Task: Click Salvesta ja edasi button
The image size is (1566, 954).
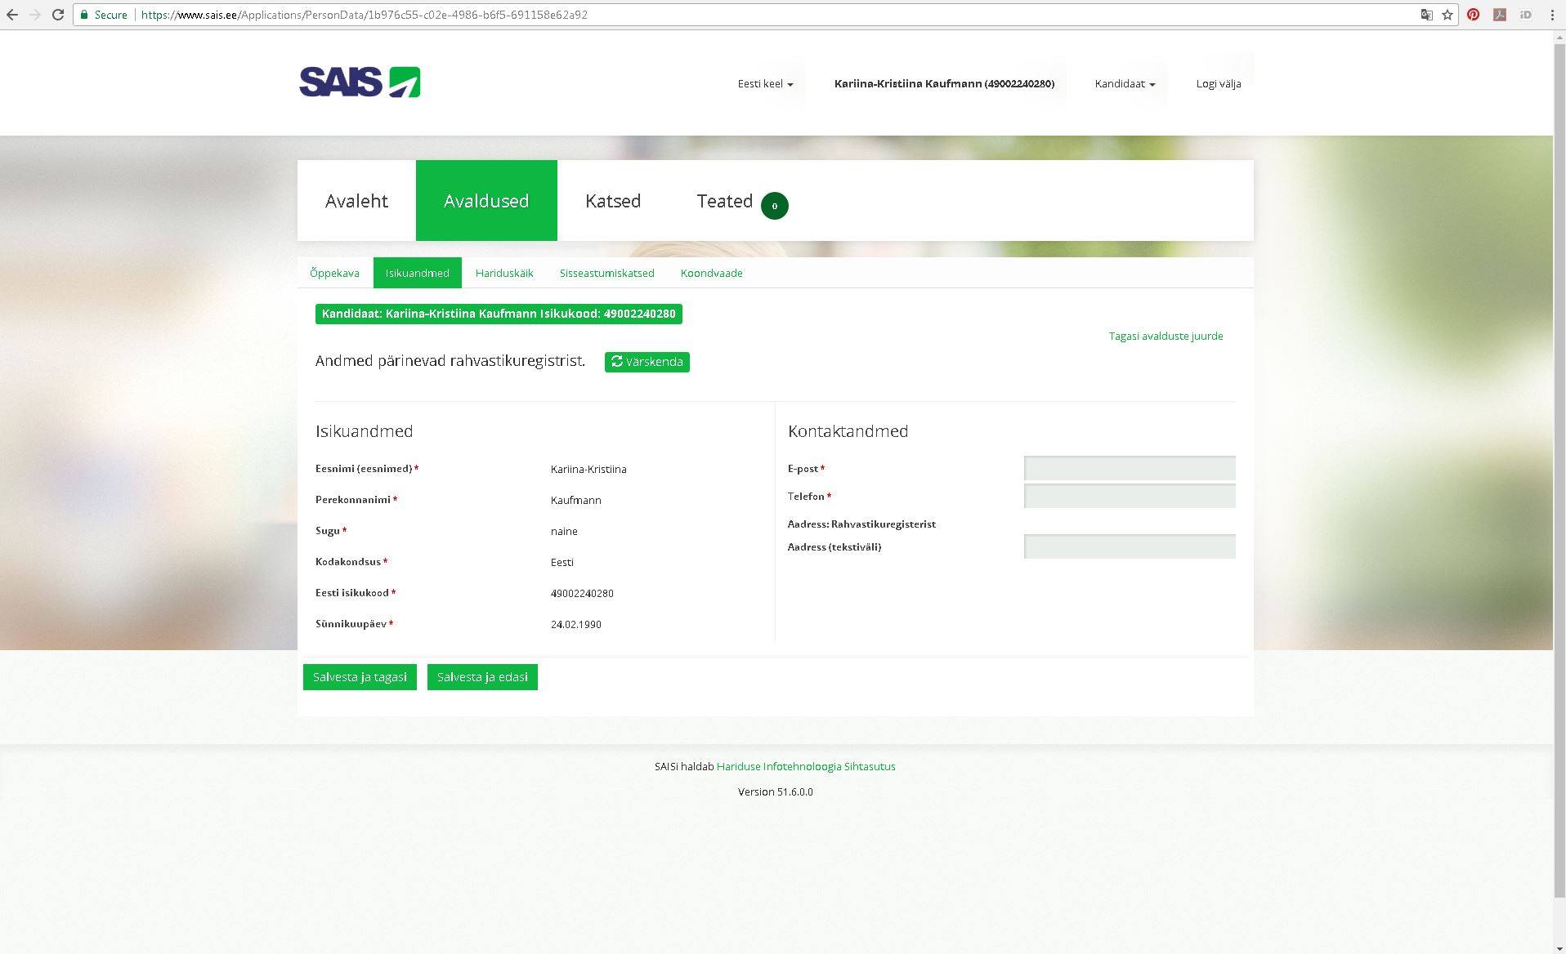Action: coord(482,677)
